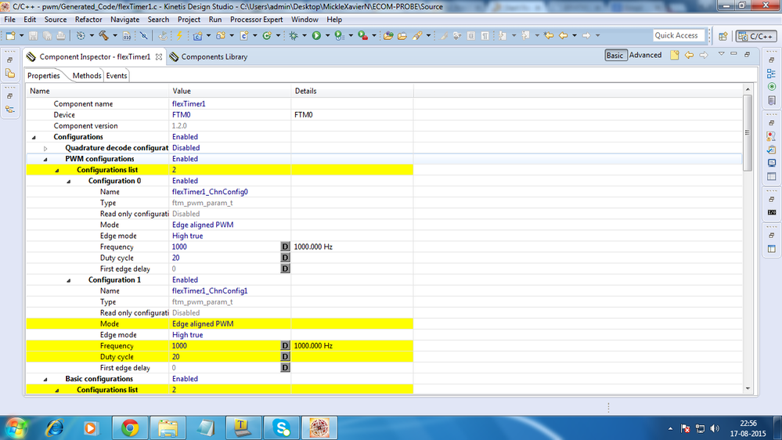782x440 pixels.
Task: Click the Open Type folder icon
Action: (x=388, y=35)
